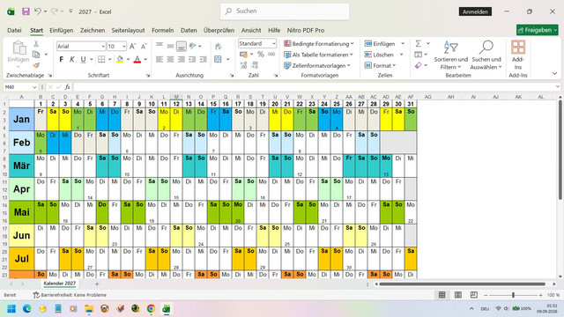Open the Name Box dropdown arrow
This screenshot has height=317, width=564.
(x=34, y=87)
